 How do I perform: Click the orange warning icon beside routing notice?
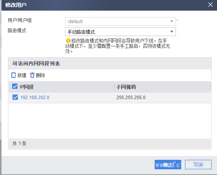point(68,41)
